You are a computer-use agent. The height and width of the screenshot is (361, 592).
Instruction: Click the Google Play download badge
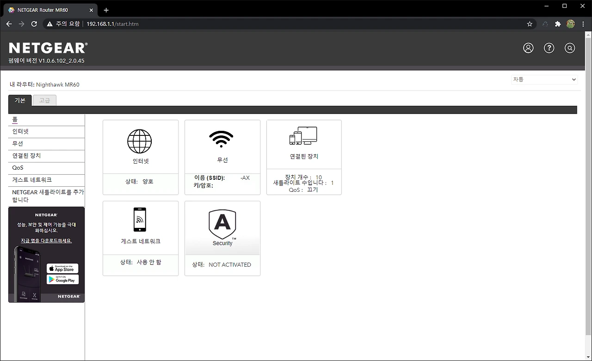[x=62, y=279]
